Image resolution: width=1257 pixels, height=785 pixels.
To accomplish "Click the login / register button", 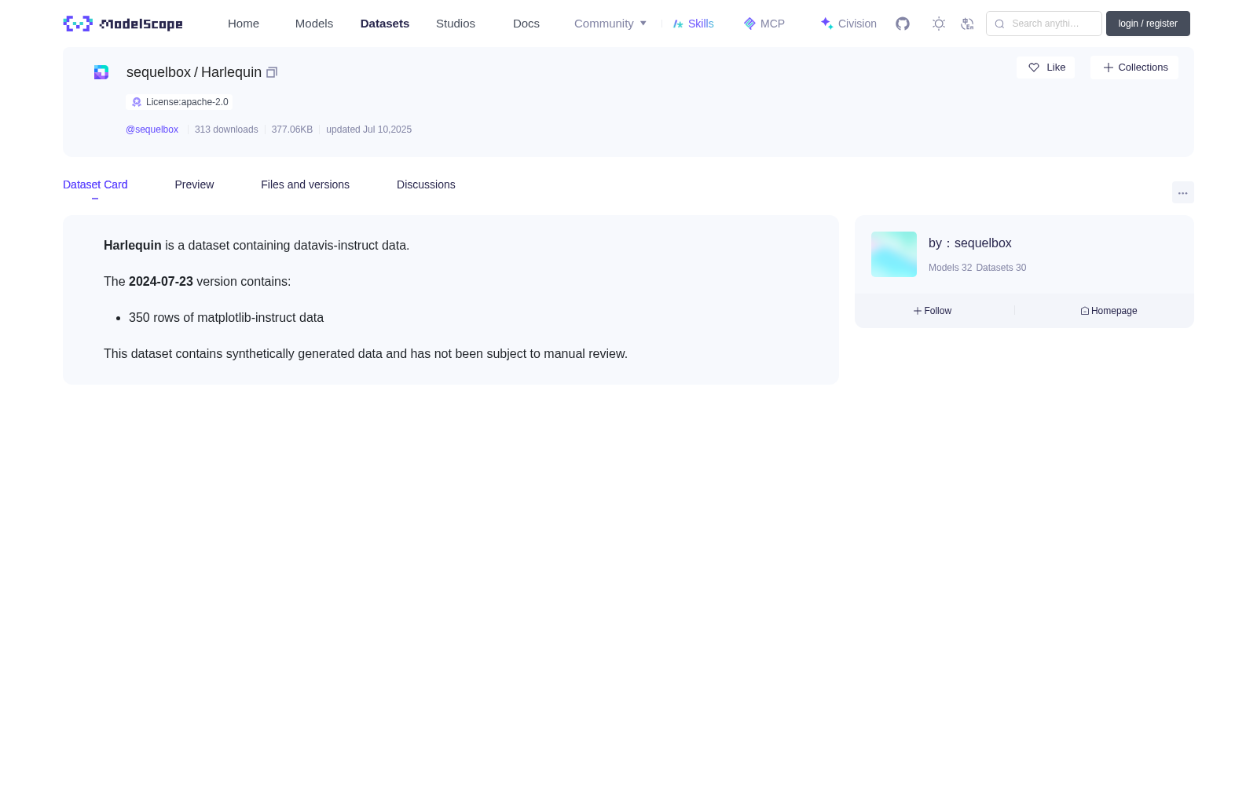I will (1148, 24).
